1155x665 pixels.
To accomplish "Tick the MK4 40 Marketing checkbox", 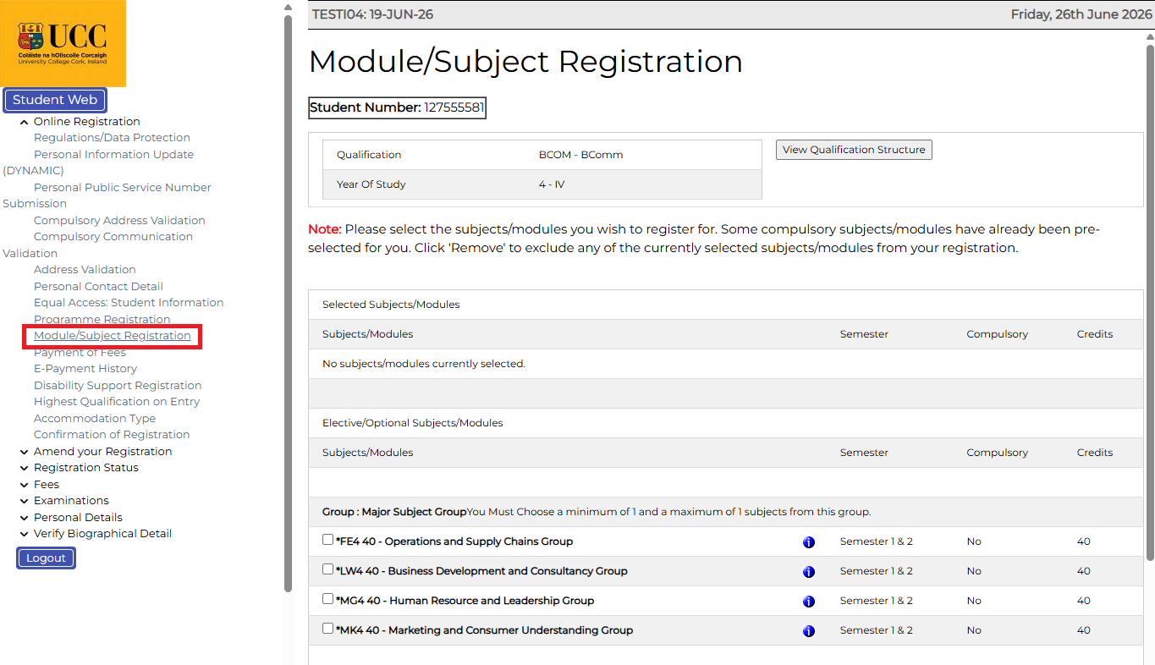I will click(328, 629).
